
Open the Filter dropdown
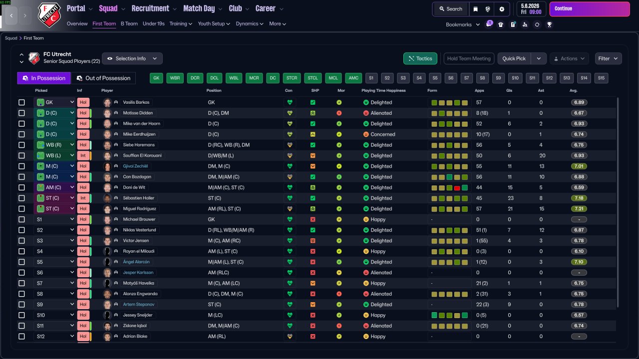pyautogui.click(x=608, y=59)
